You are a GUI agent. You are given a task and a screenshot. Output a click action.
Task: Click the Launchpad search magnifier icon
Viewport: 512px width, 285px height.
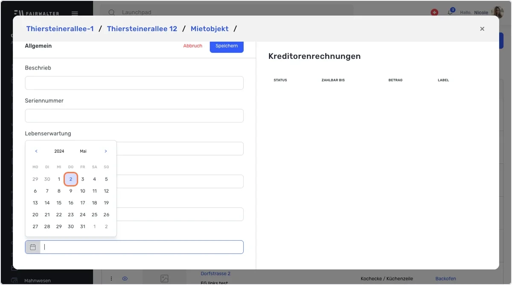(x=111, y=12)
